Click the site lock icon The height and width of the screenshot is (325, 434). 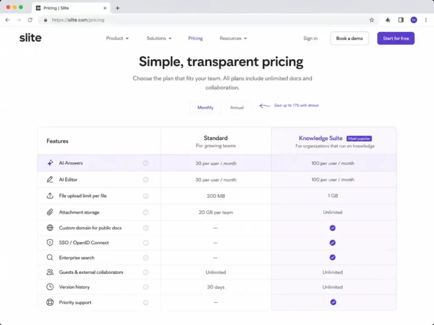[x=46, y=20]
